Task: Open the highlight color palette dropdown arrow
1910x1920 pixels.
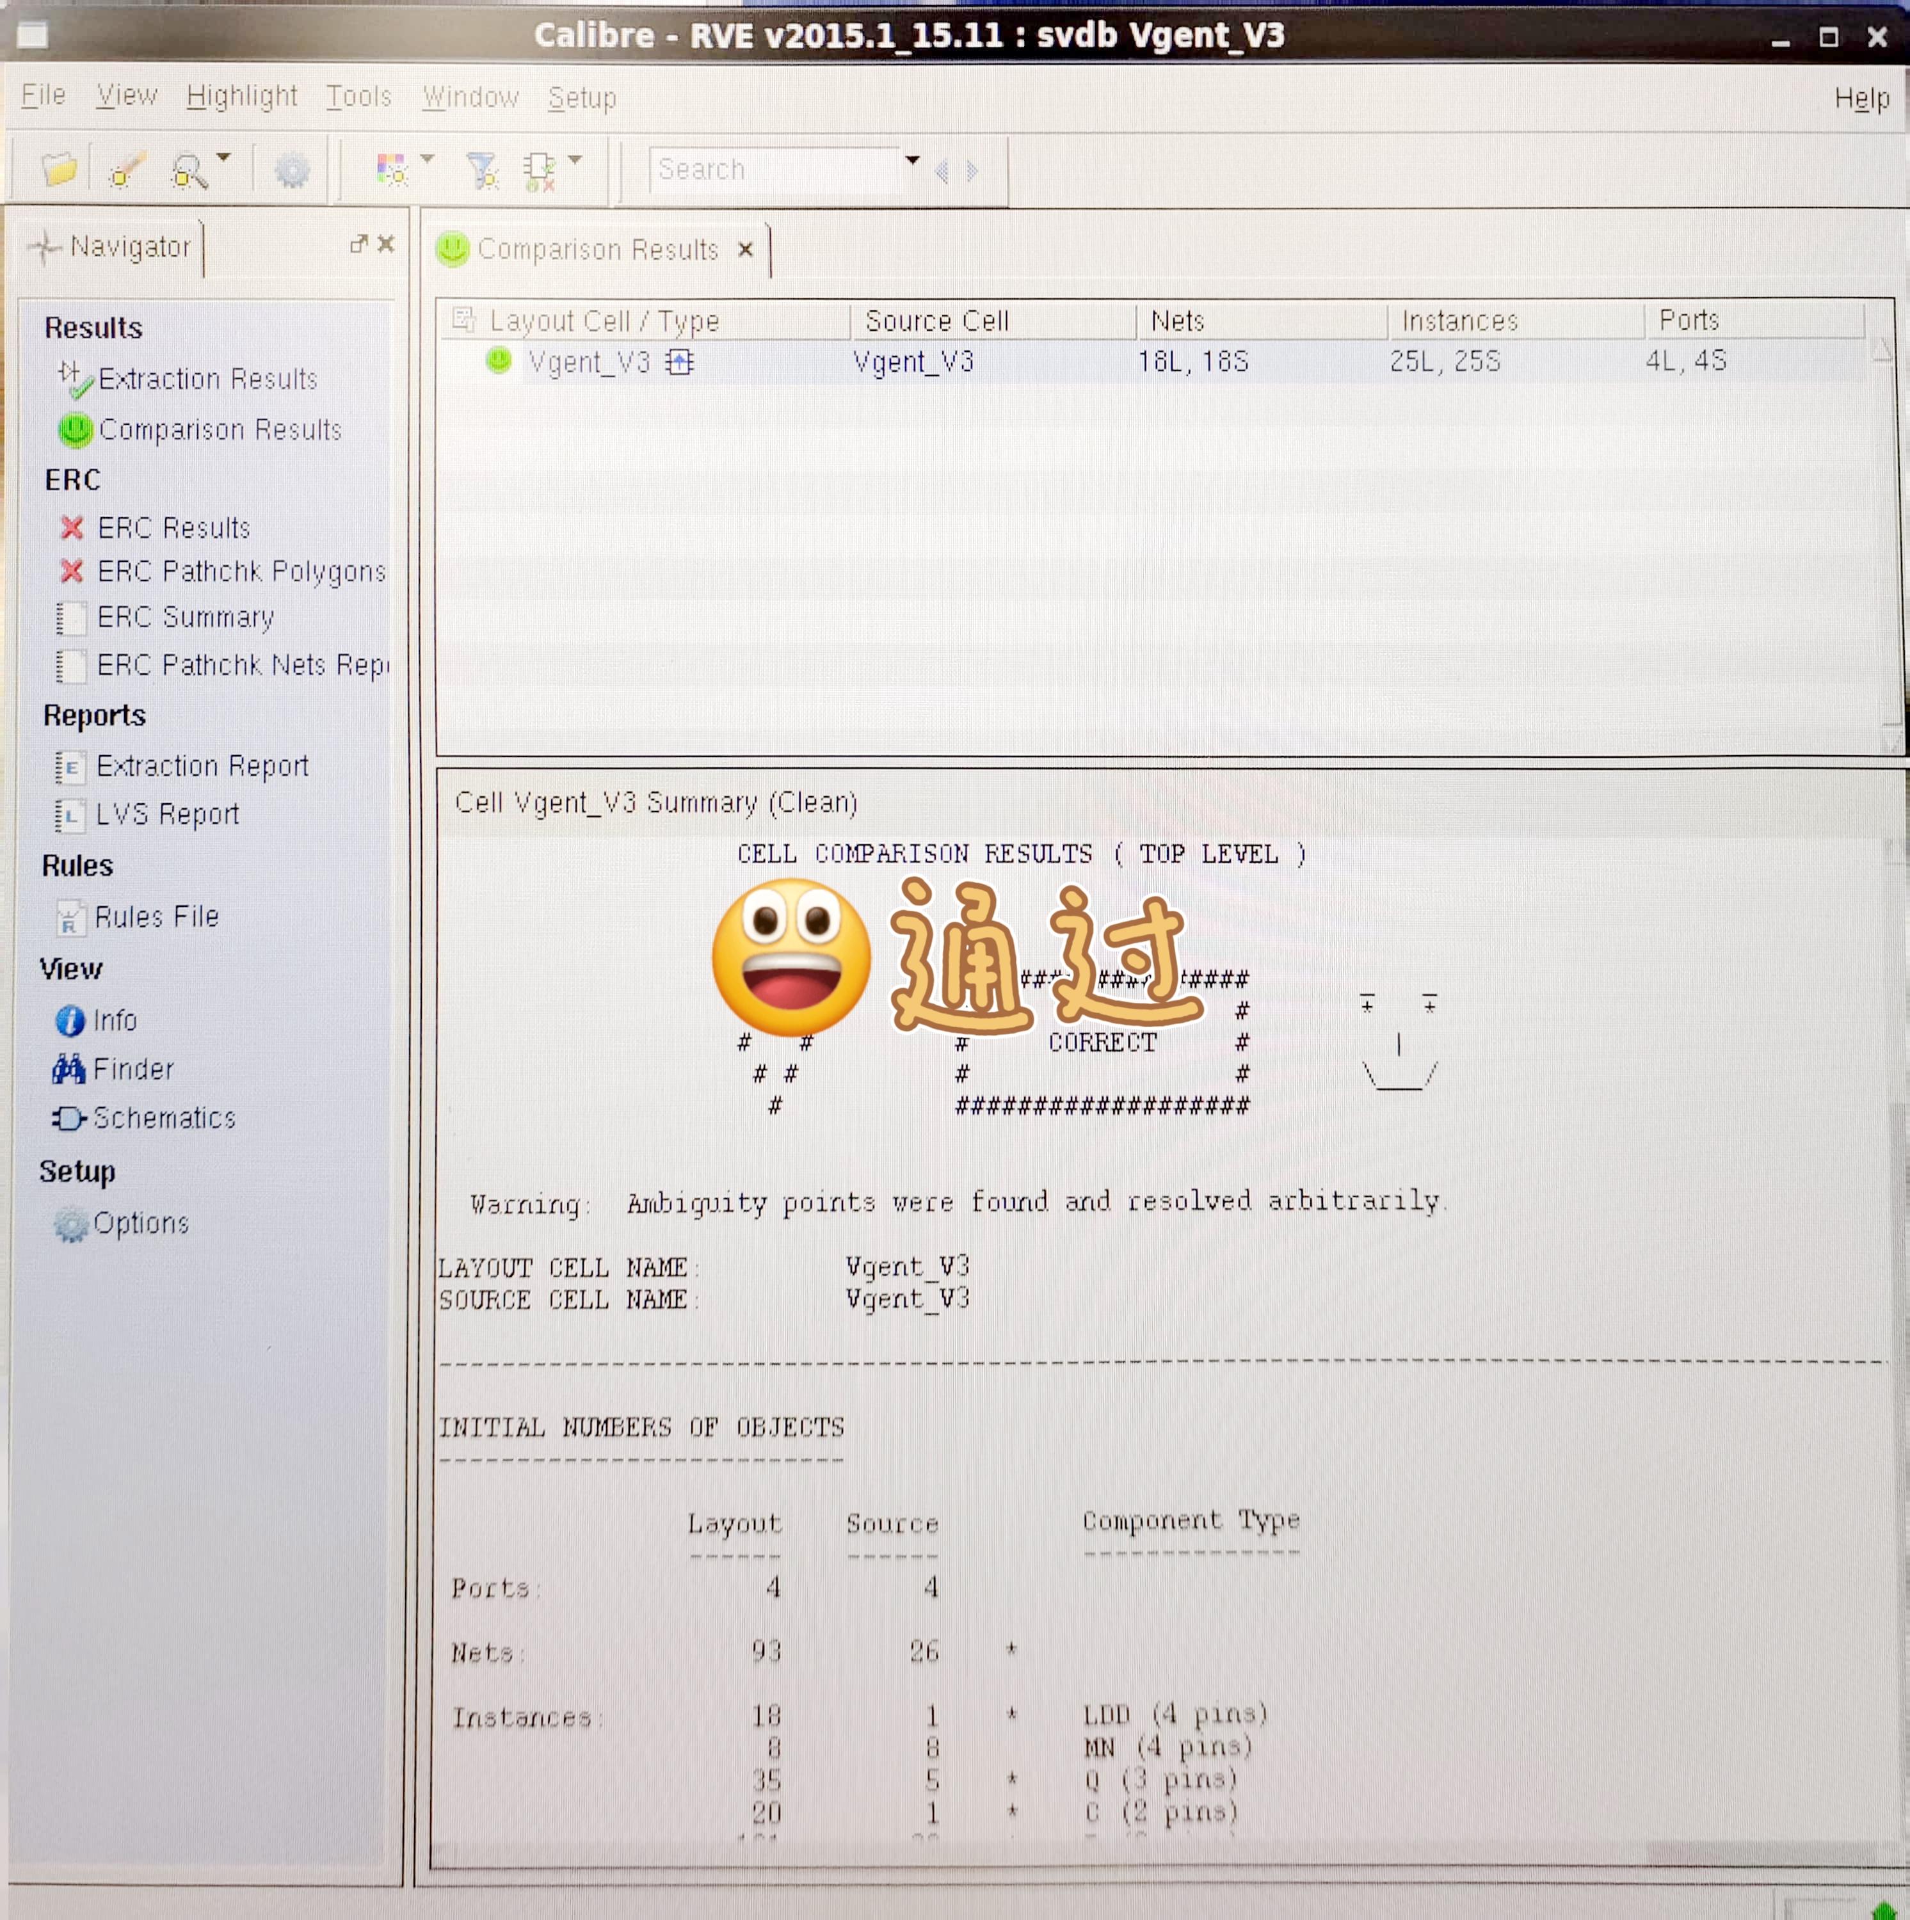Action: [428, 159]
